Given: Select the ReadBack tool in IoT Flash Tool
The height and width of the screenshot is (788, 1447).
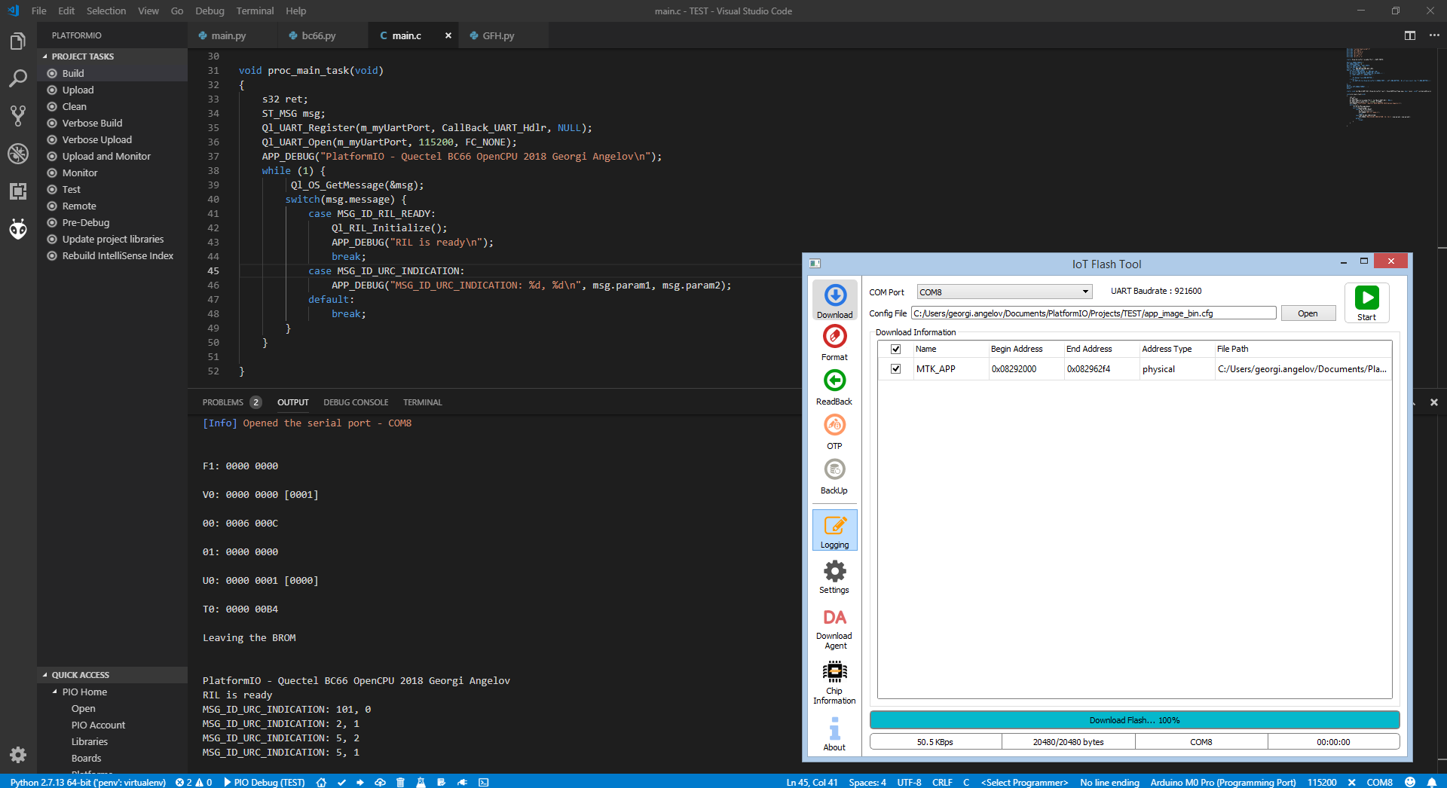Looking at the screenshot, I should point(834,388).
